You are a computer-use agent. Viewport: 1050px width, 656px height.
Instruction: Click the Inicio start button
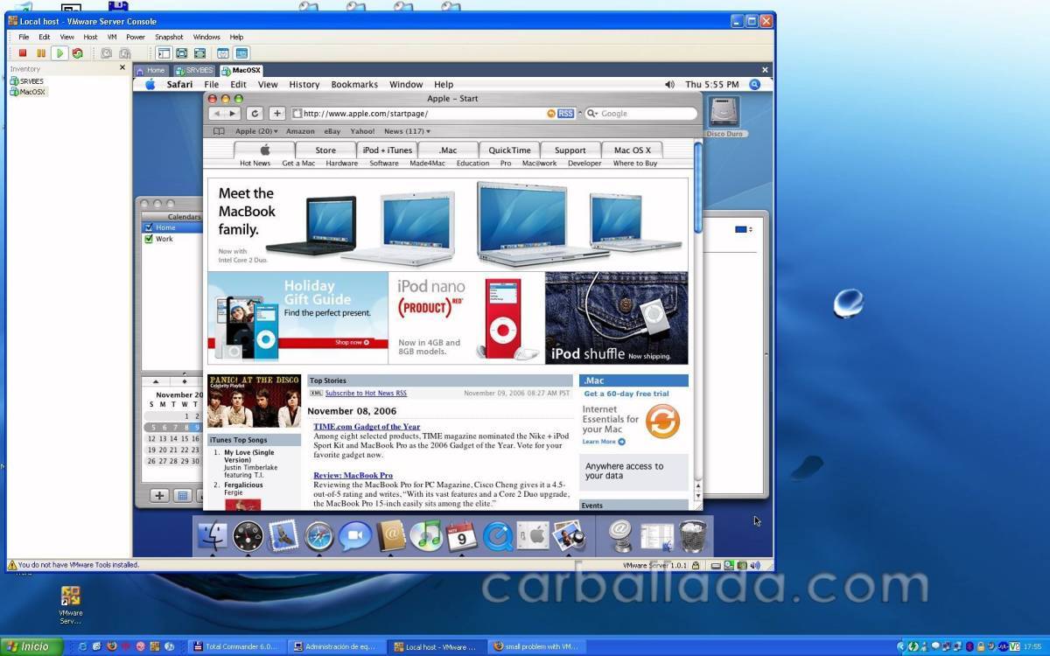point(31,646)
